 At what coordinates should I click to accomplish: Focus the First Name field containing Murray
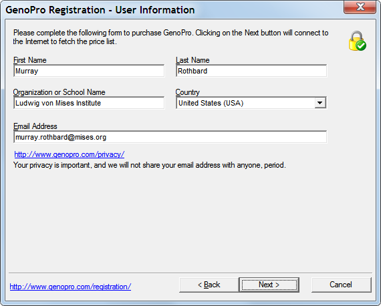point(89,71)
